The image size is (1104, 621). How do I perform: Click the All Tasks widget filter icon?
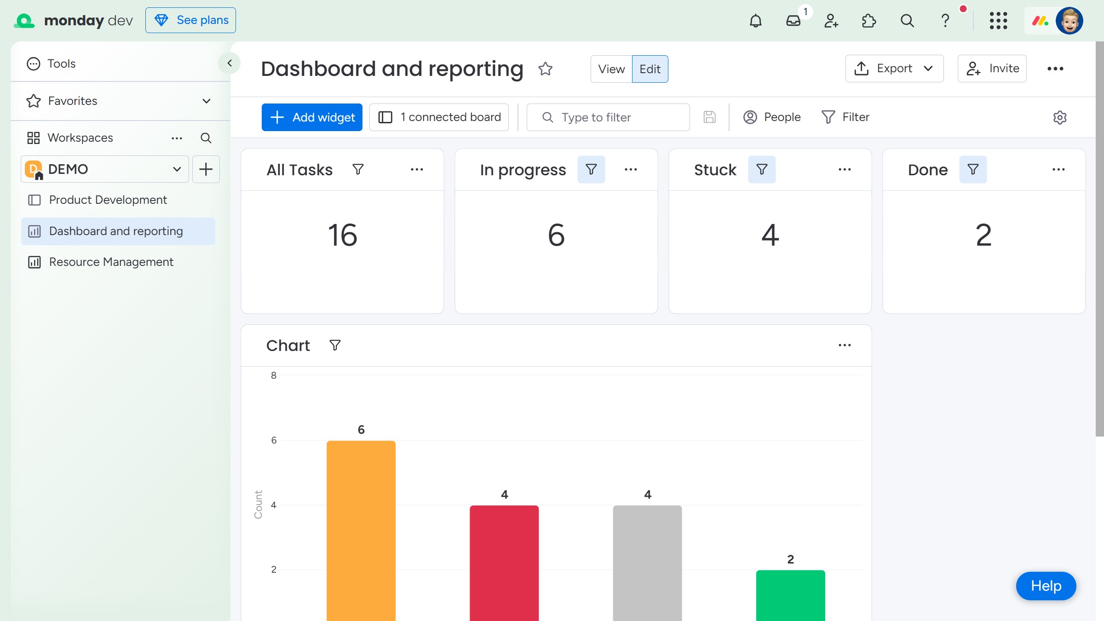[358, 170]
